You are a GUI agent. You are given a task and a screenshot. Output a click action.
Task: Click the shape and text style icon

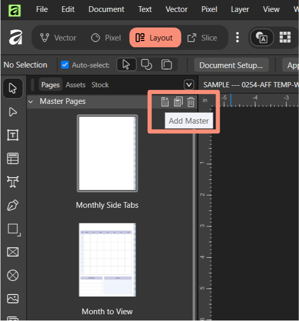[x=262, y=37]
